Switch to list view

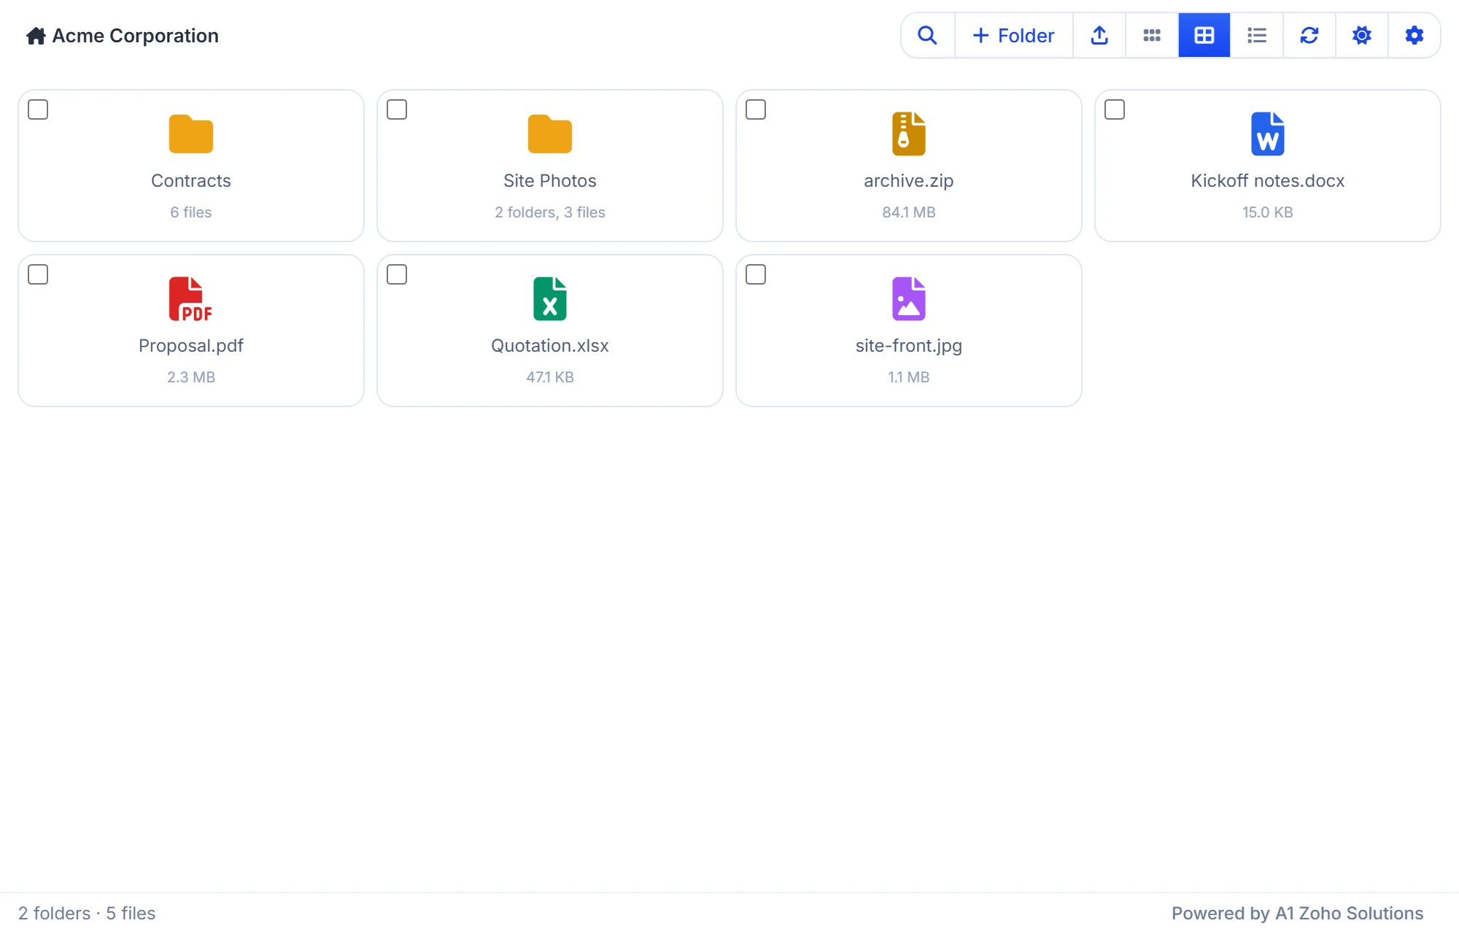point(1257,35)
